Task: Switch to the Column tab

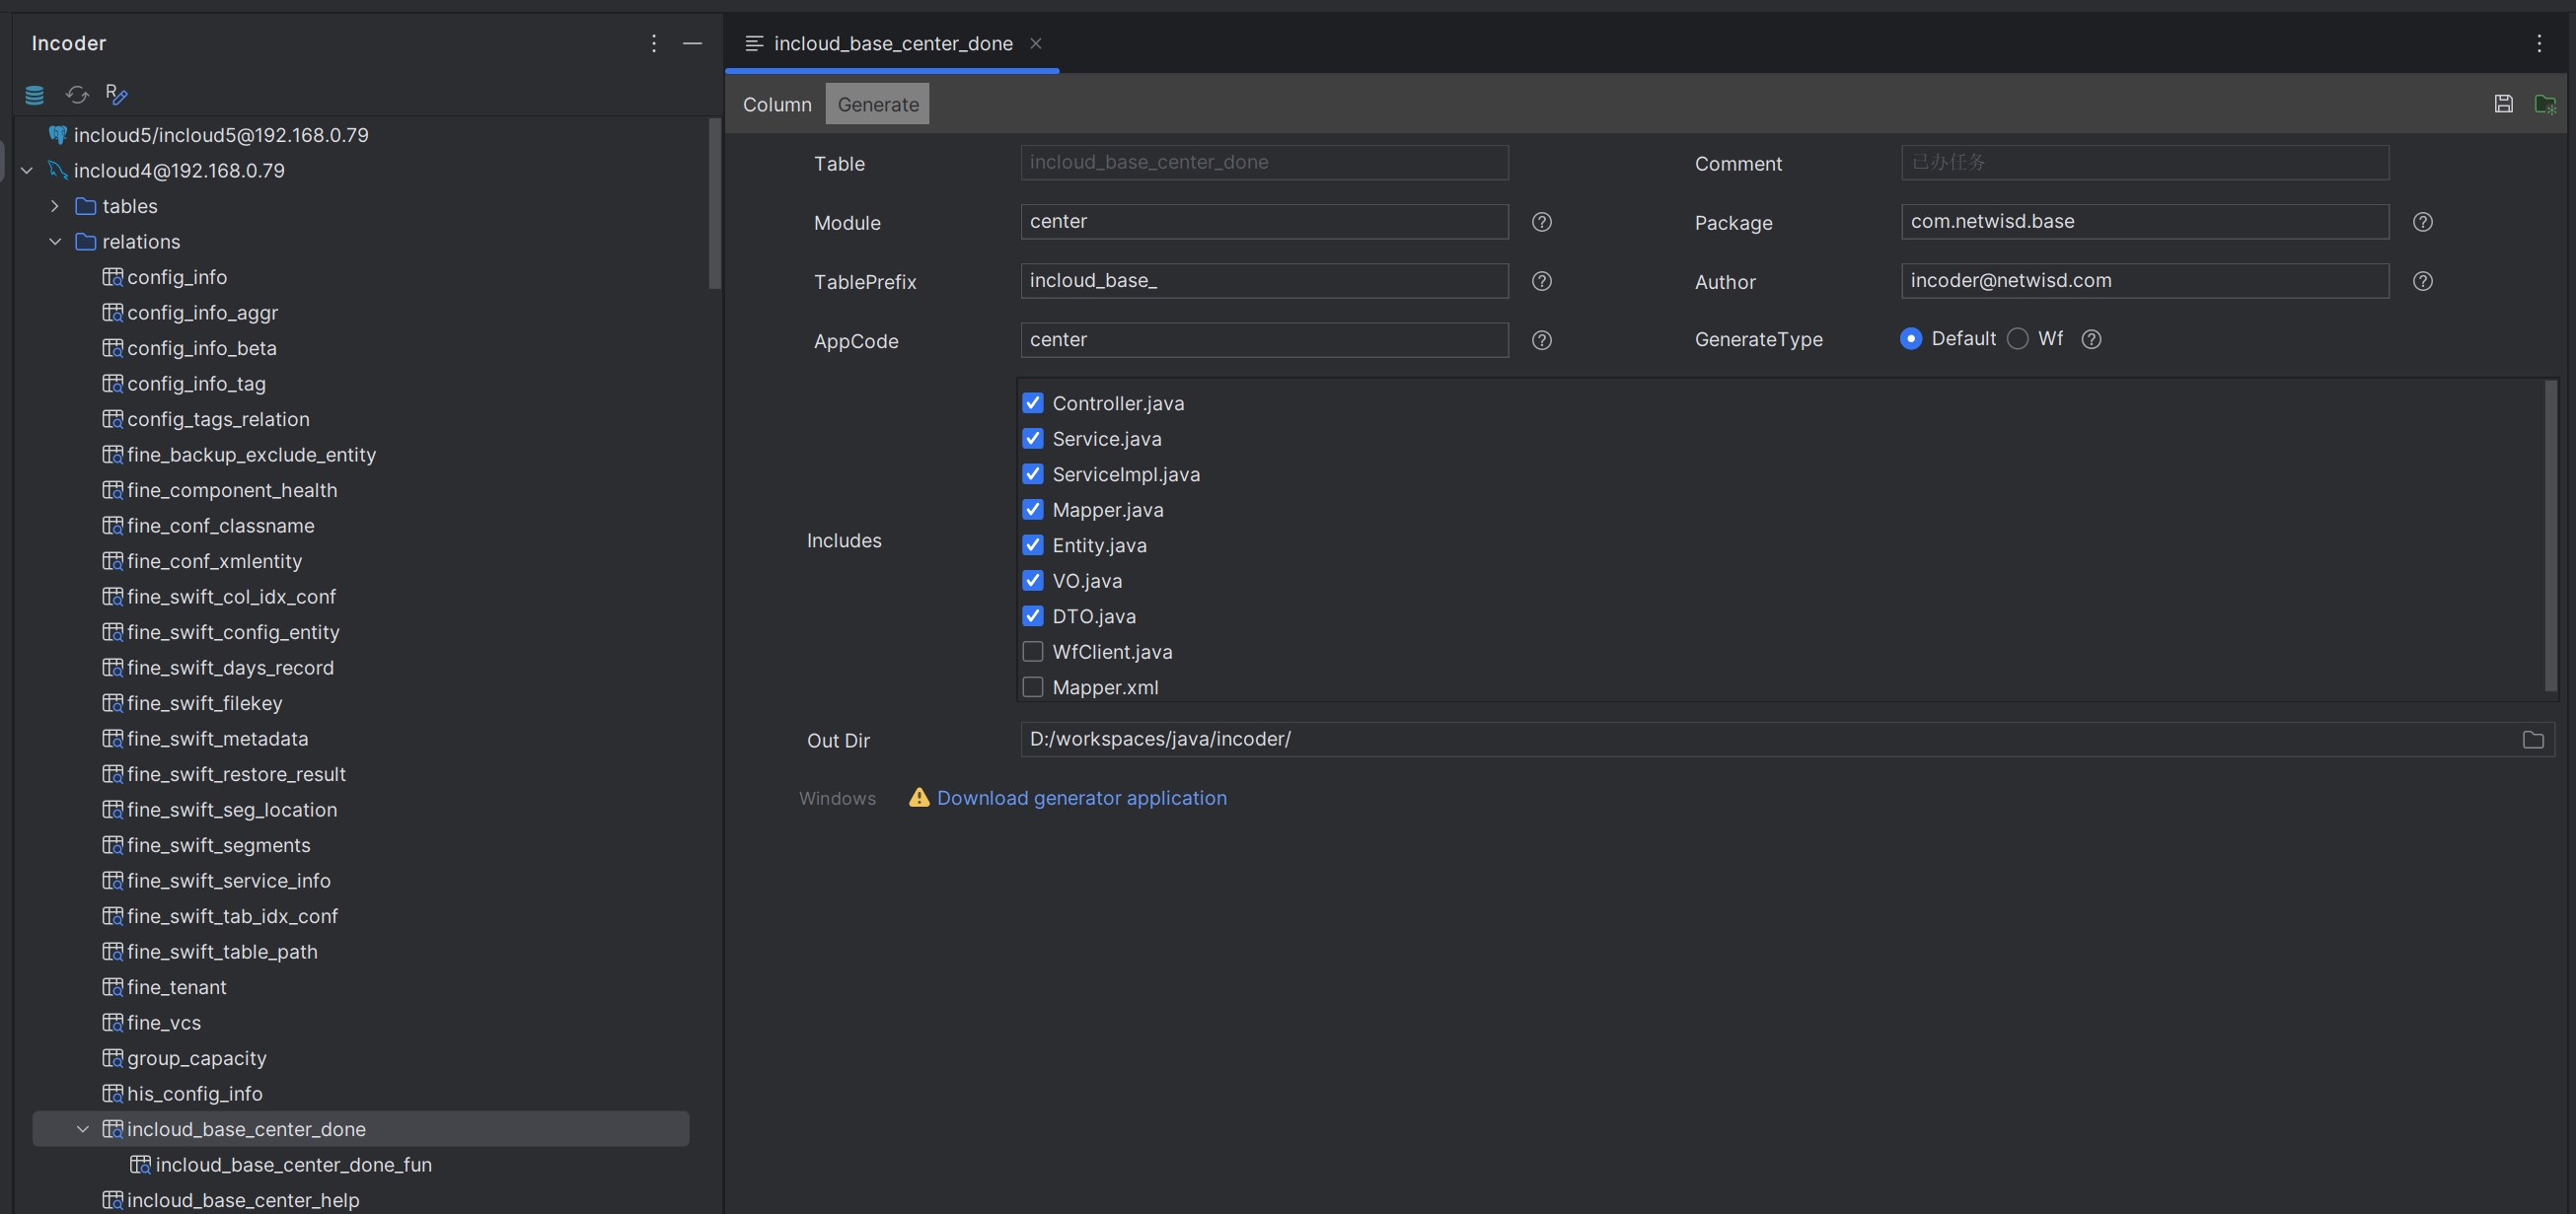Action: [x=777, y=105]
